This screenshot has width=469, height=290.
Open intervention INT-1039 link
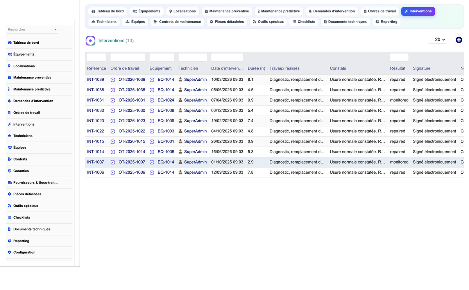point(96,80)
